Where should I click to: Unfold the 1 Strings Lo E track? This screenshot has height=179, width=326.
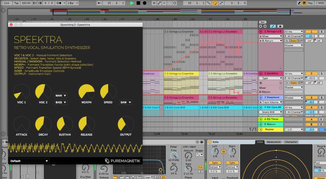click(261, 32)
